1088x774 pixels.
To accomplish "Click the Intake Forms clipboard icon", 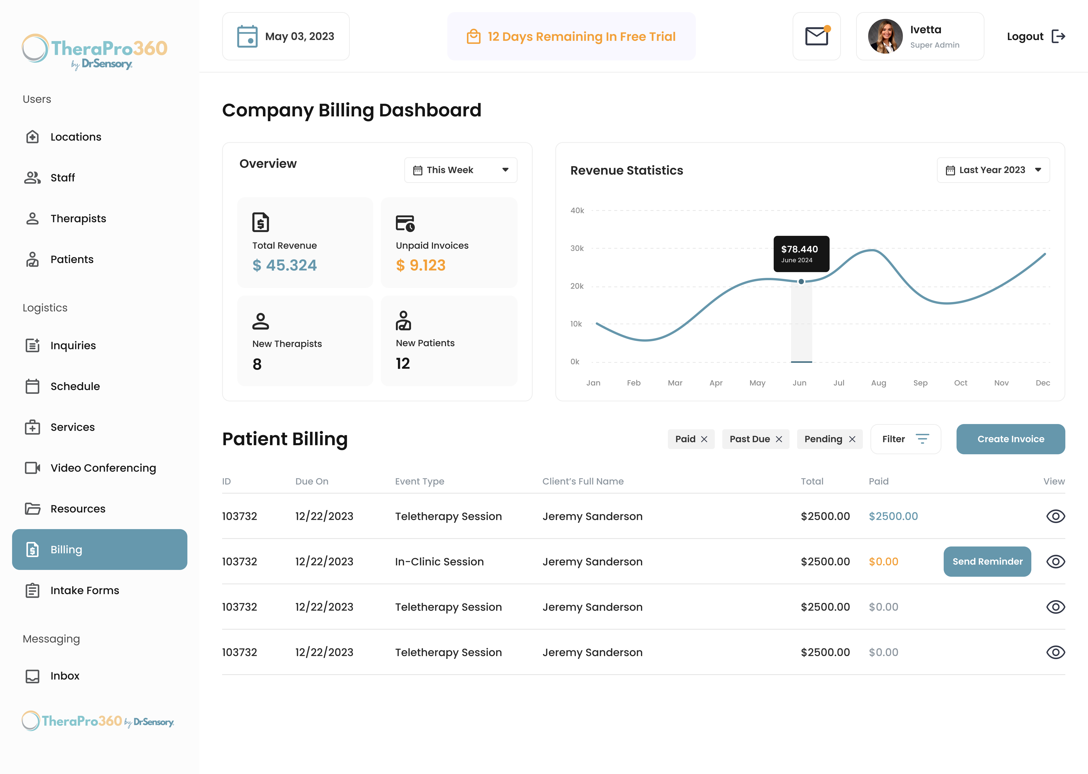I will pos(32,591).
